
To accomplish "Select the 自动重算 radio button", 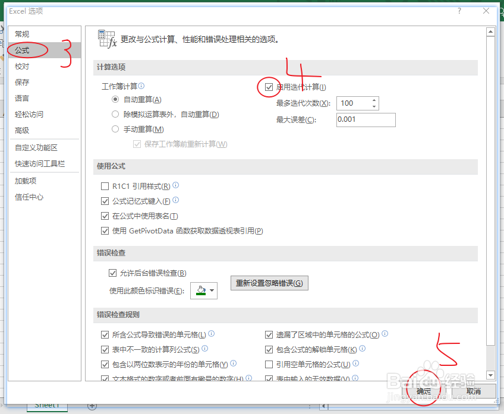I will pyautogui.click(x=115, y=99).
